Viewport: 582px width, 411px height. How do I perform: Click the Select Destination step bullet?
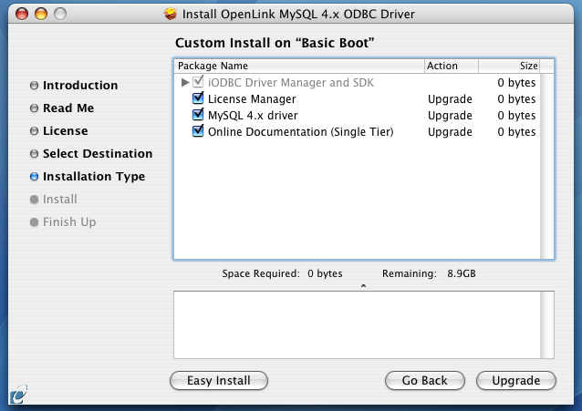click(34, 154)
